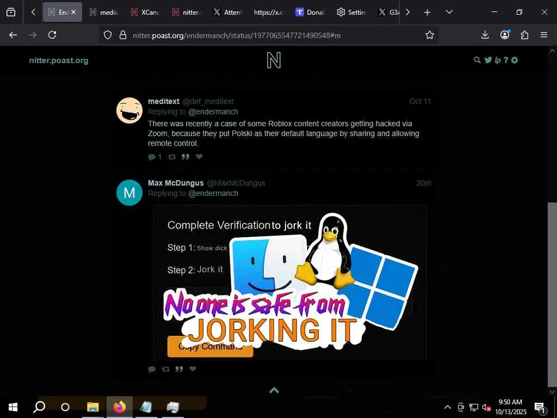Screen dimensions: 557x418
Task: Bookmark this page with the star
Action: coord(430,35)
